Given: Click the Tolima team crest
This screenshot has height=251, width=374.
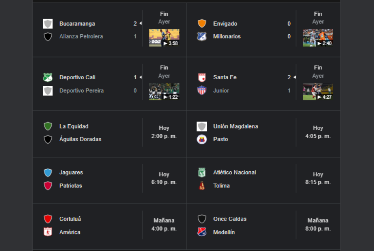Looking at the screenshot, I should pyautogui.click(x=201, y=186).
